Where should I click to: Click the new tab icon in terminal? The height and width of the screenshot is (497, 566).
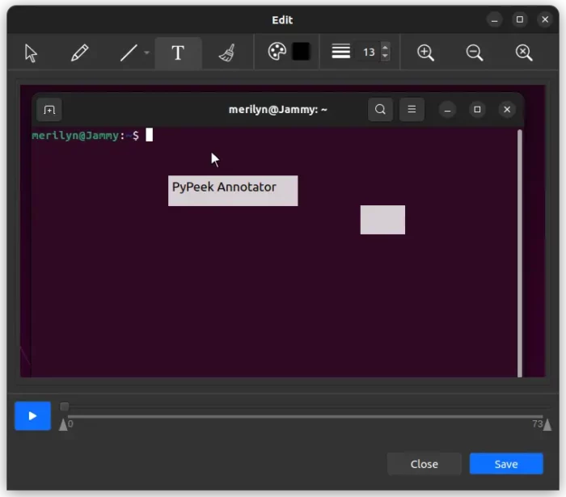click(49, 110)
